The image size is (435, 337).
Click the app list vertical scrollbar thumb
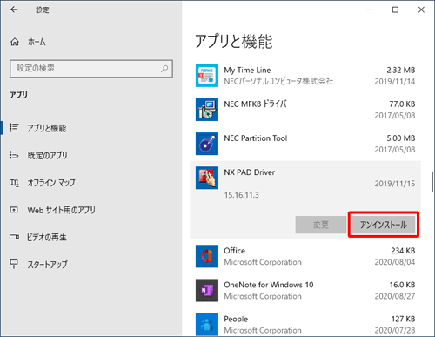pyautogui.click(x=432, y=182)
